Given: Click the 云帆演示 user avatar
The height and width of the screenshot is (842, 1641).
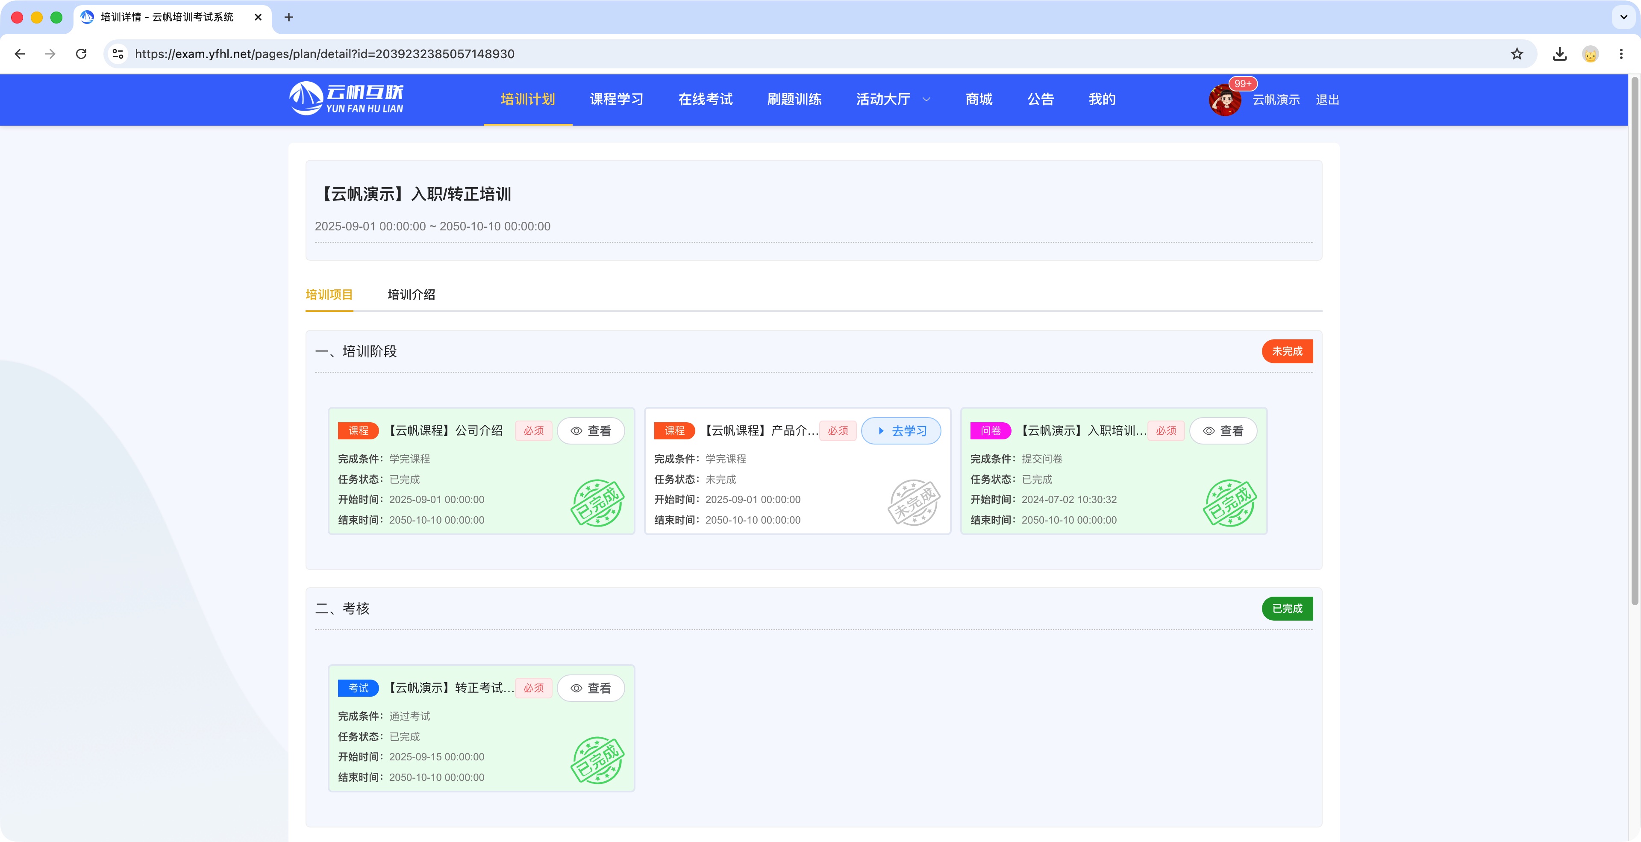Looking at the screenshot, I should tap(1224, 100).
